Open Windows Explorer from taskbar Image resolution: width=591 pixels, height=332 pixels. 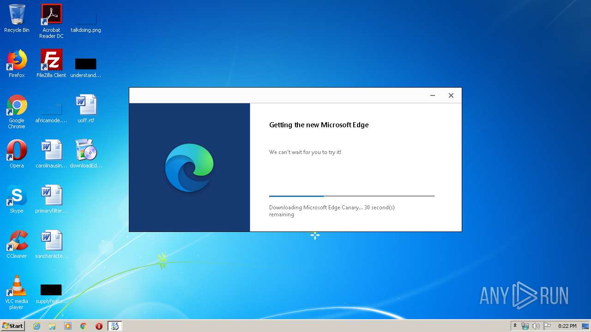coord(52,326)
